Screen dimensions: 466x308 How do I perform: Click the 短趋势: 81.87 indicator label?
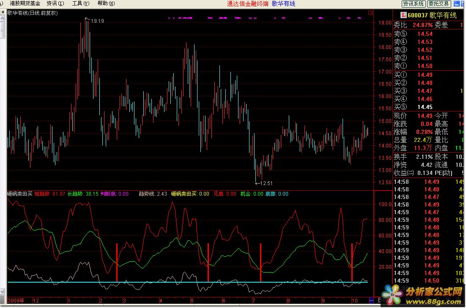click(49, 194)
